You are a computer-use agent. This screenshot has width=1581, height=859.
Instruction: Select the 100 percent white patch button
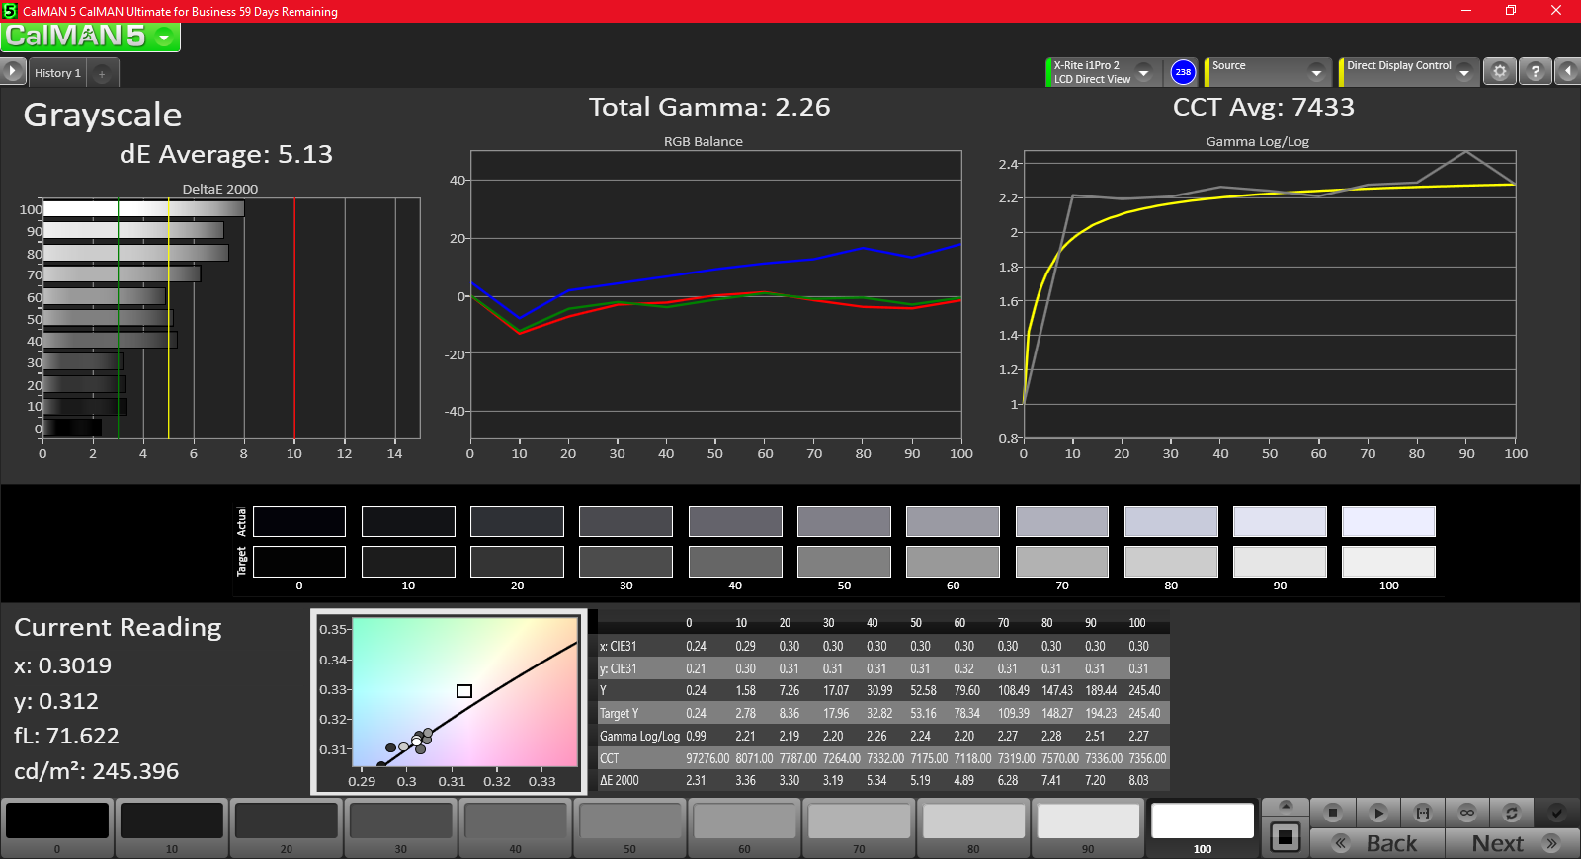coord(1203,827)
